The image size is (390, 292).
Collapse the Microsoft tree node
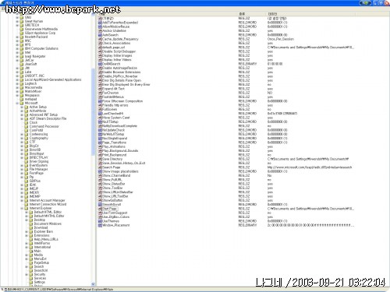coord(17,103)
